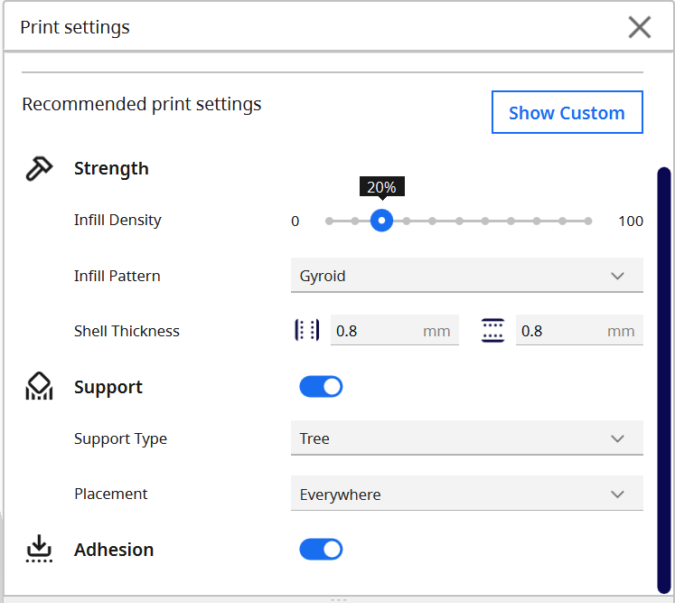Screen dimensions: 675x603
Task: Click the top/bottom thickness 0.8 mm field
Action: (560, 331)
